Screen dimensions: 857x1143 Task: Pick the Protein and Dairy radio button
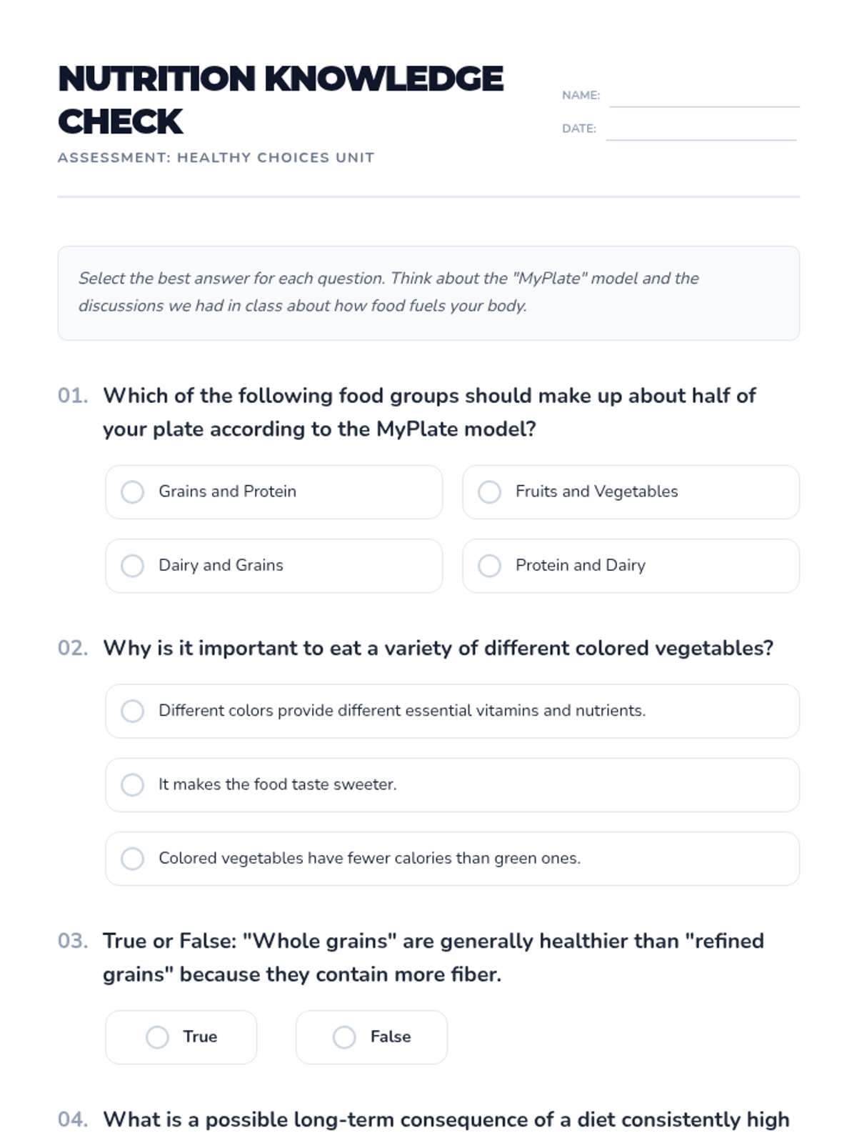coord(631,565)
